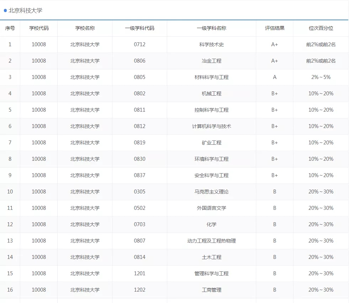Click subject code 0806
Screen dimensions: 349x303
139,61
